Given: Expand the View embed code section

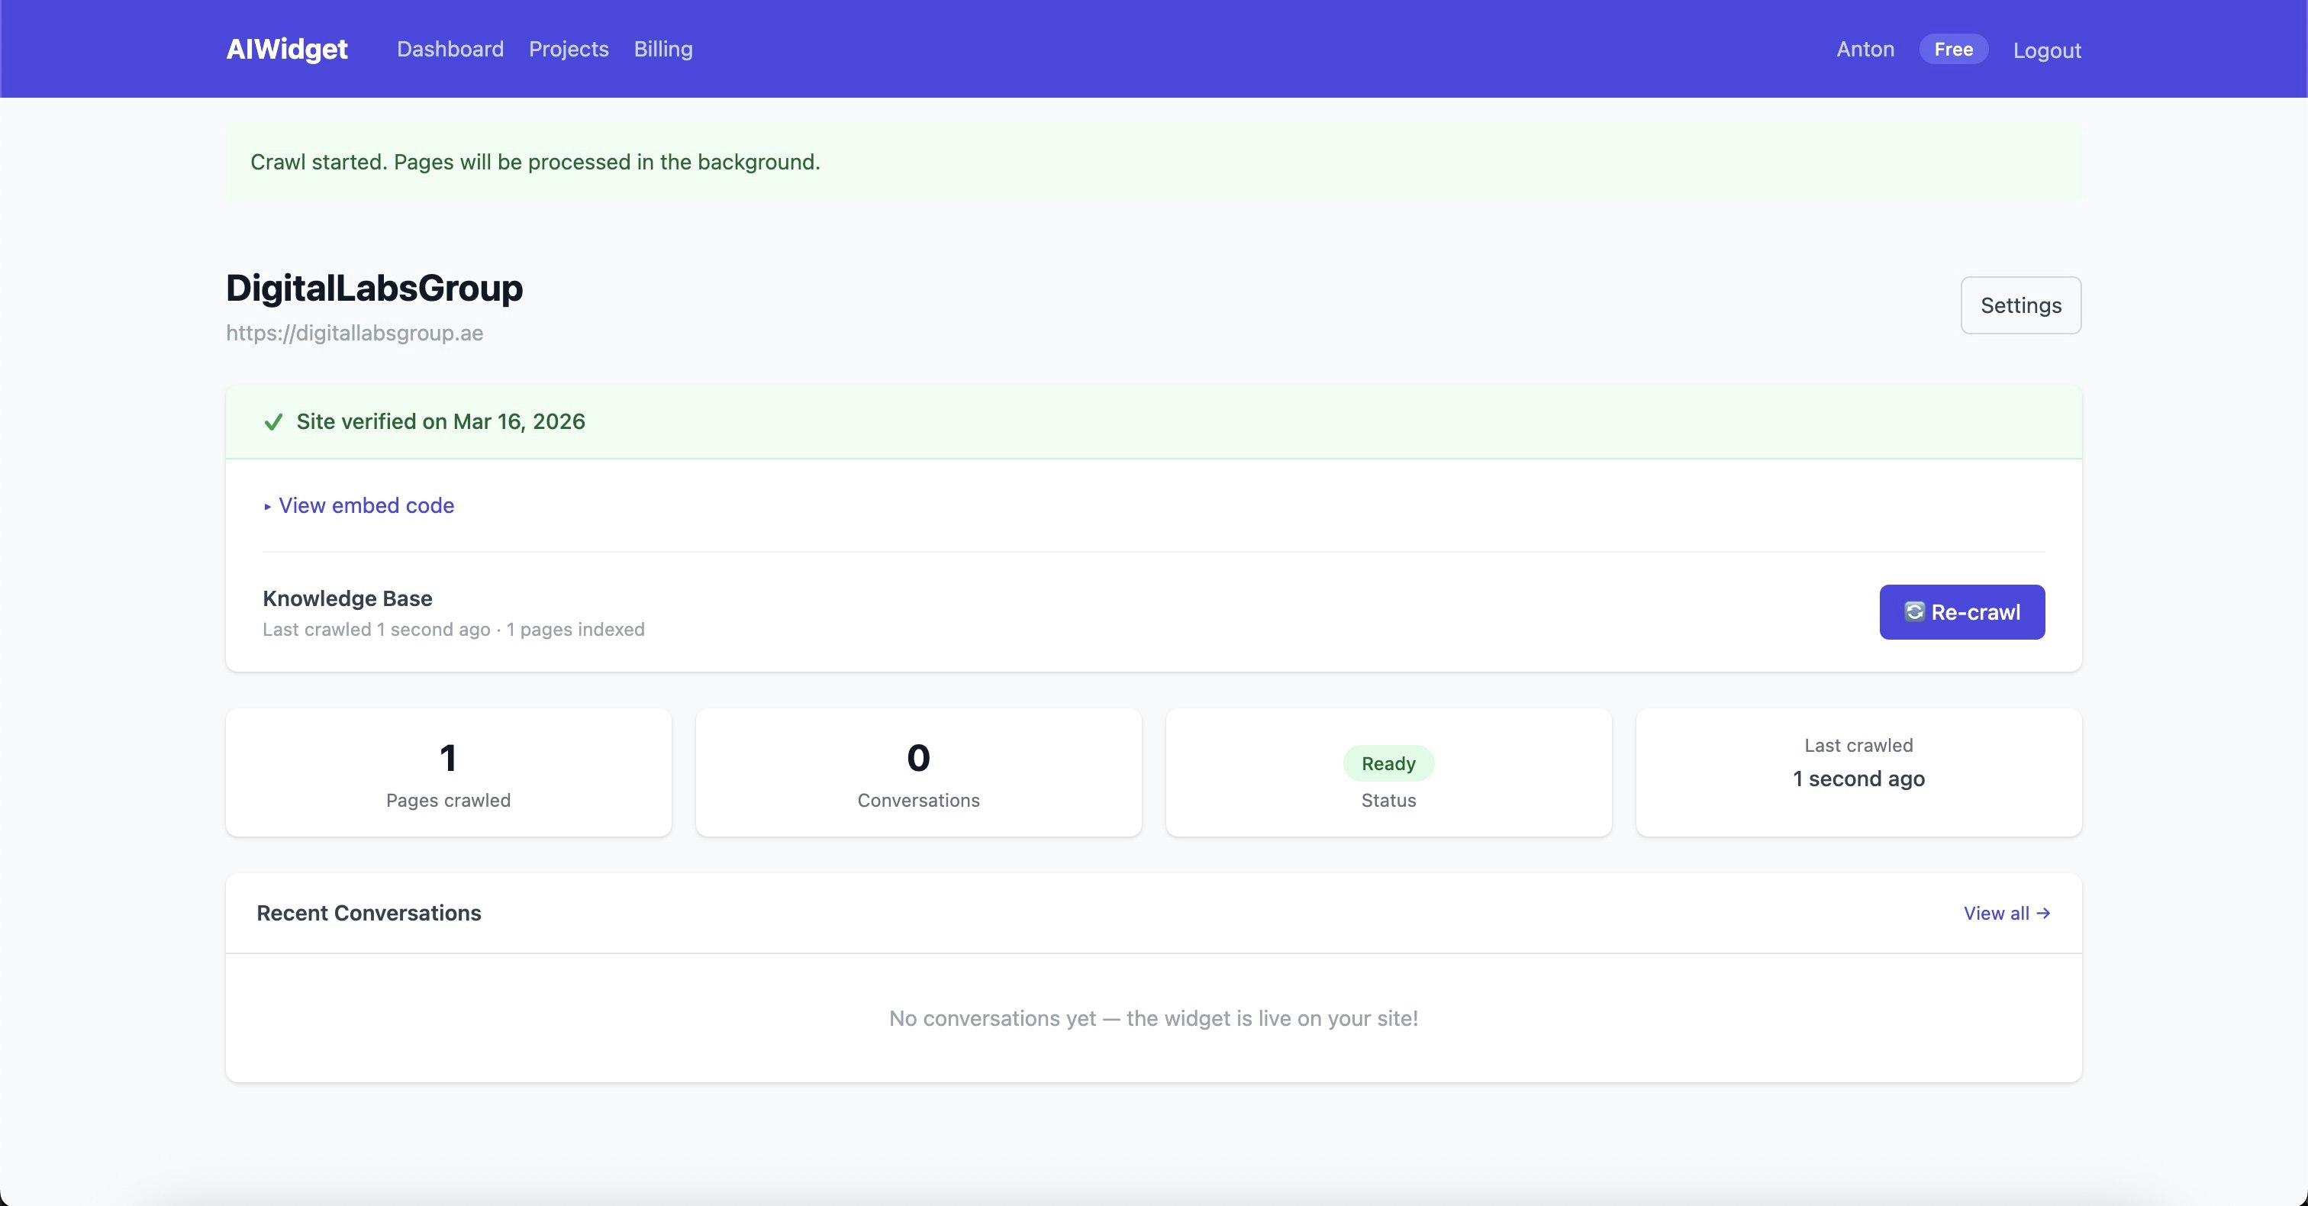Looking at the screenshot, I should pyautogui.click(x=366, y=505).
